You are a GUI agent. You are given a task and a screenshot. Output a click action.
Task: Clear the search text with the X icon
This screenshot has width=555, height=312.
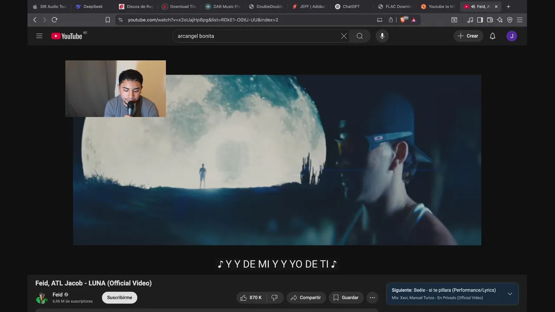coord(344,36)
